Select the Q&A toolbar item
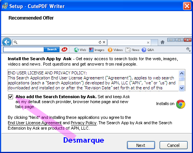 (148, 50)
